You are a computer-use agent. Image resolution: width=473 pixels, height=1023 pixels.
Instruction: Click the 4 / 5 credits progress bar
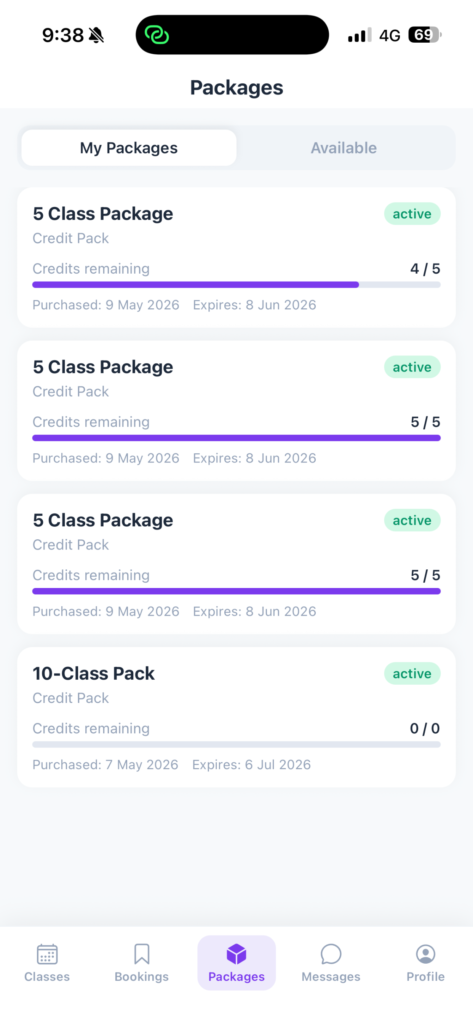tap(237, 285)
